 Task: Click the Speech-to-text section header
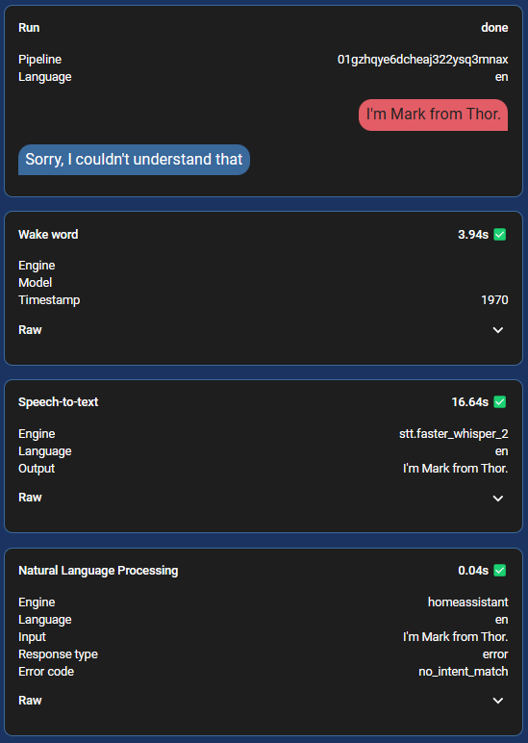click(59, 402)
